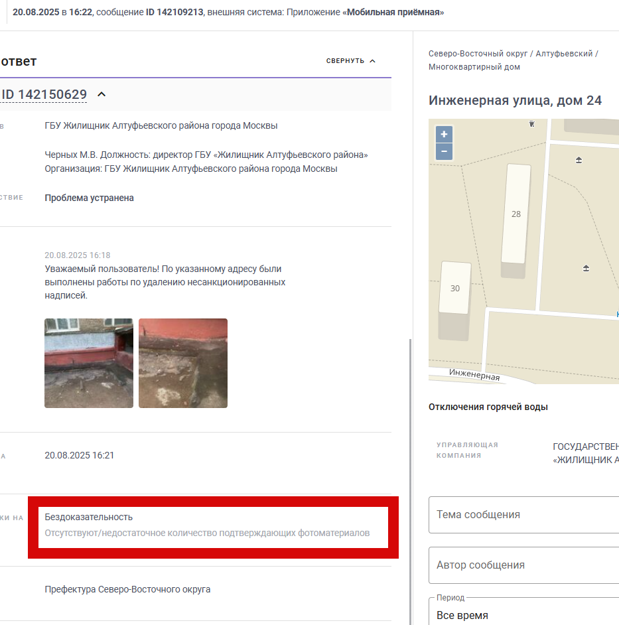Click trash bin marker on map
619x625 pixels.
[x=531, y=124]
